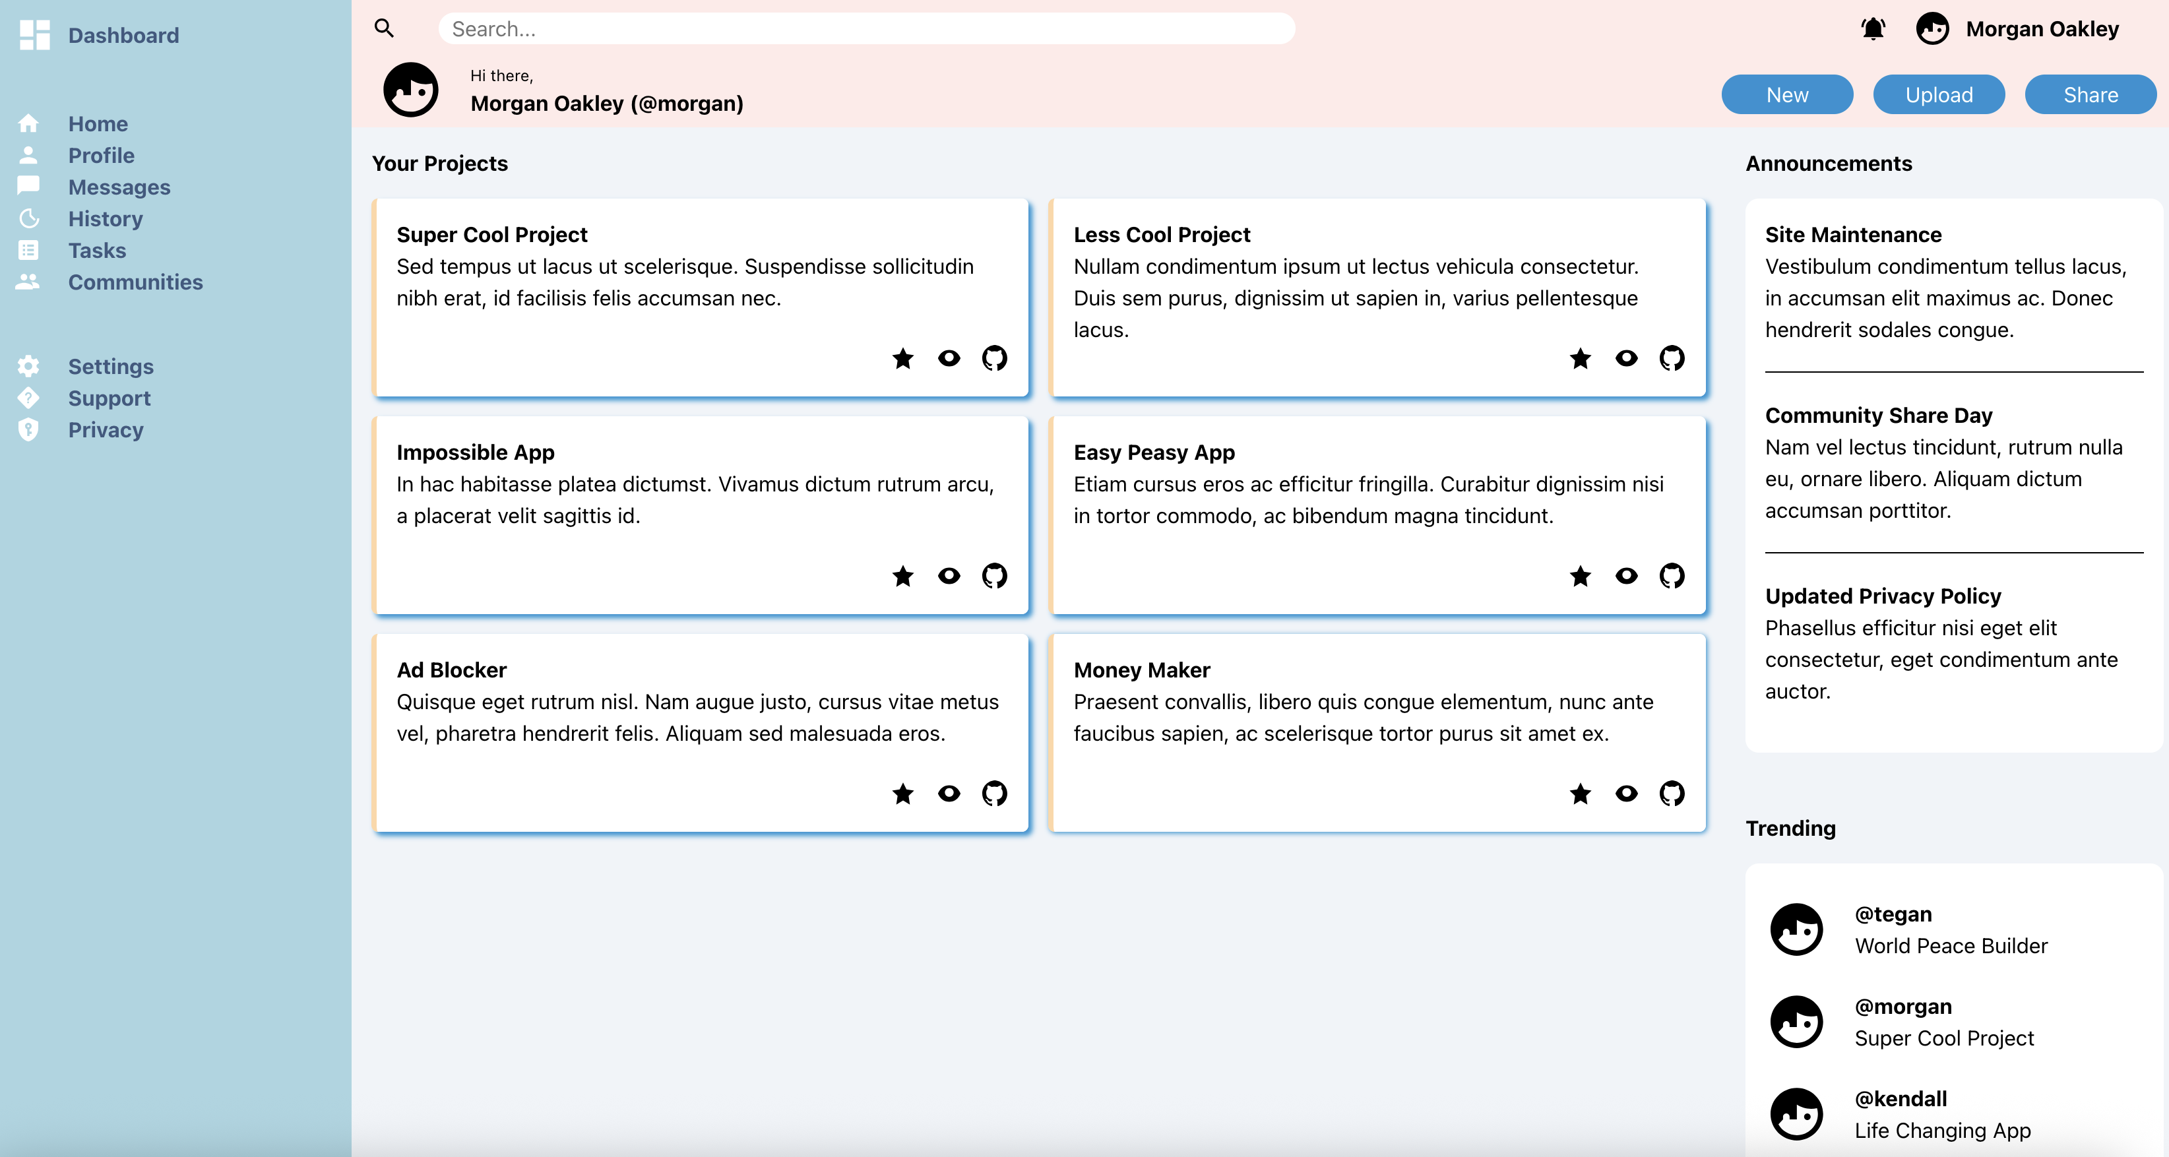Star the Easy Peasy App card

pyautogui.click(x=1580, y=576)
